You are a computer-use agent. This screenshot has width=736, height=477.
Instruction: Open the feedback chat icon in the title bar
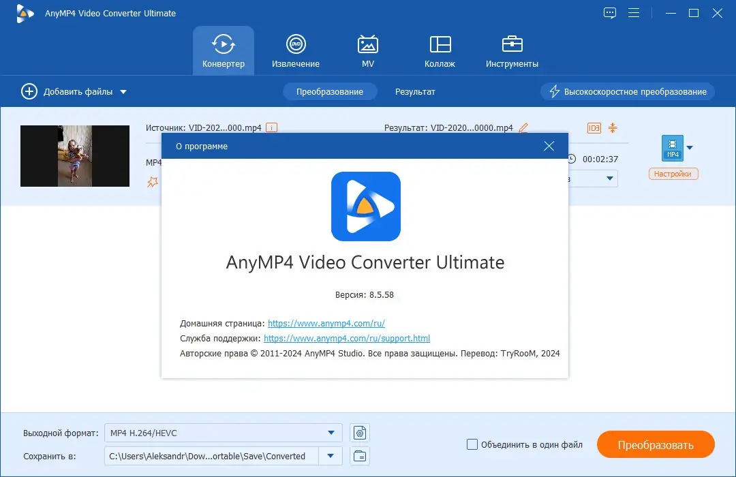tap(610, 13)
